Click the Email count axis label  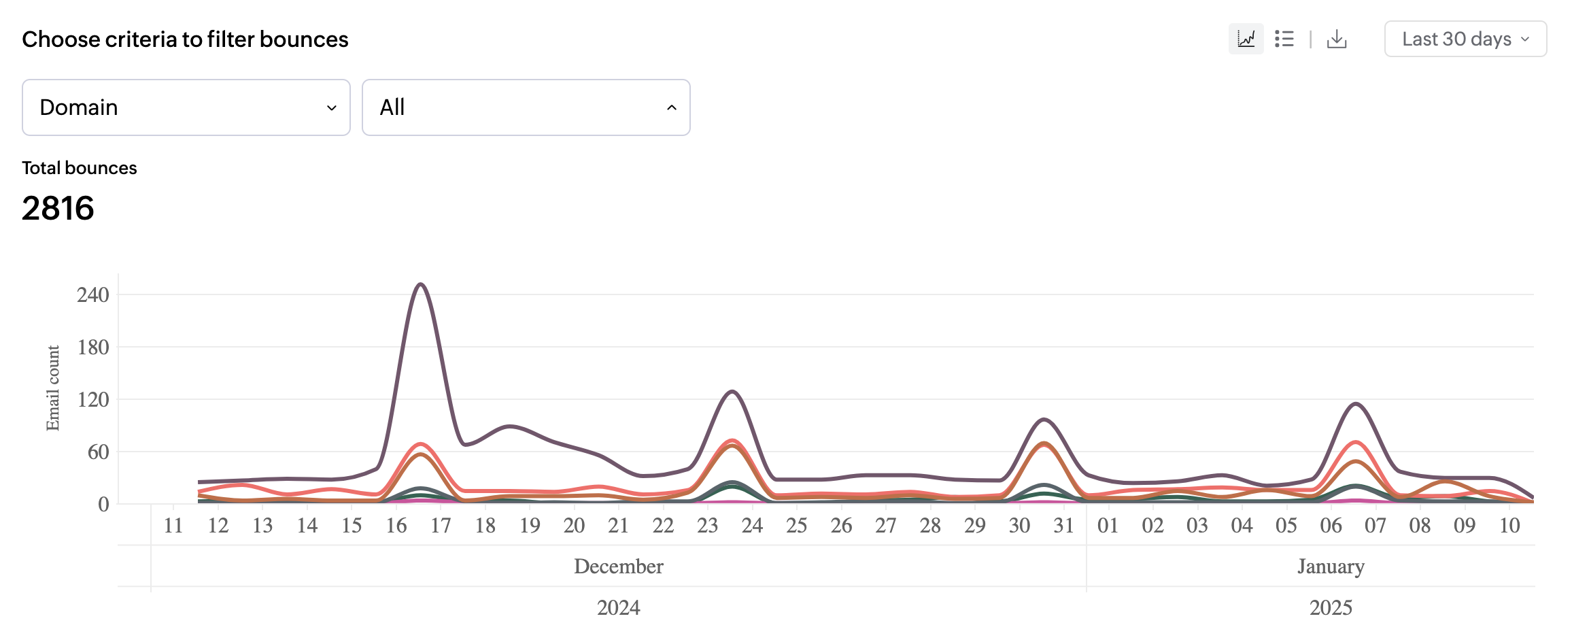point(54,384)
